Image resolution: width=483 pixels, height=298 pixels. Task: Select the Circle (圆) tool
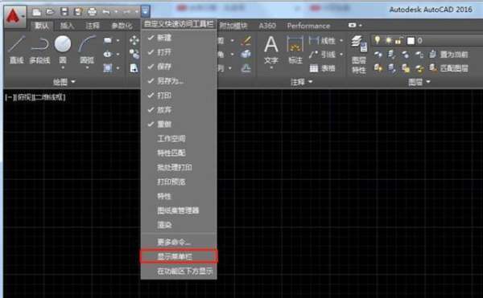pyautogui.click(x=63, y=47)
